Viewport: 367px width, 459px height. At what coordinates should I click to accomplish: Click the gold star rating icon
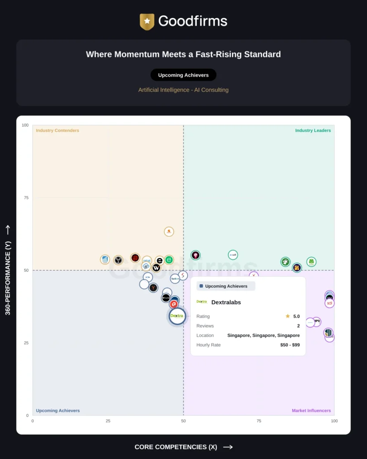pos(288,316)
